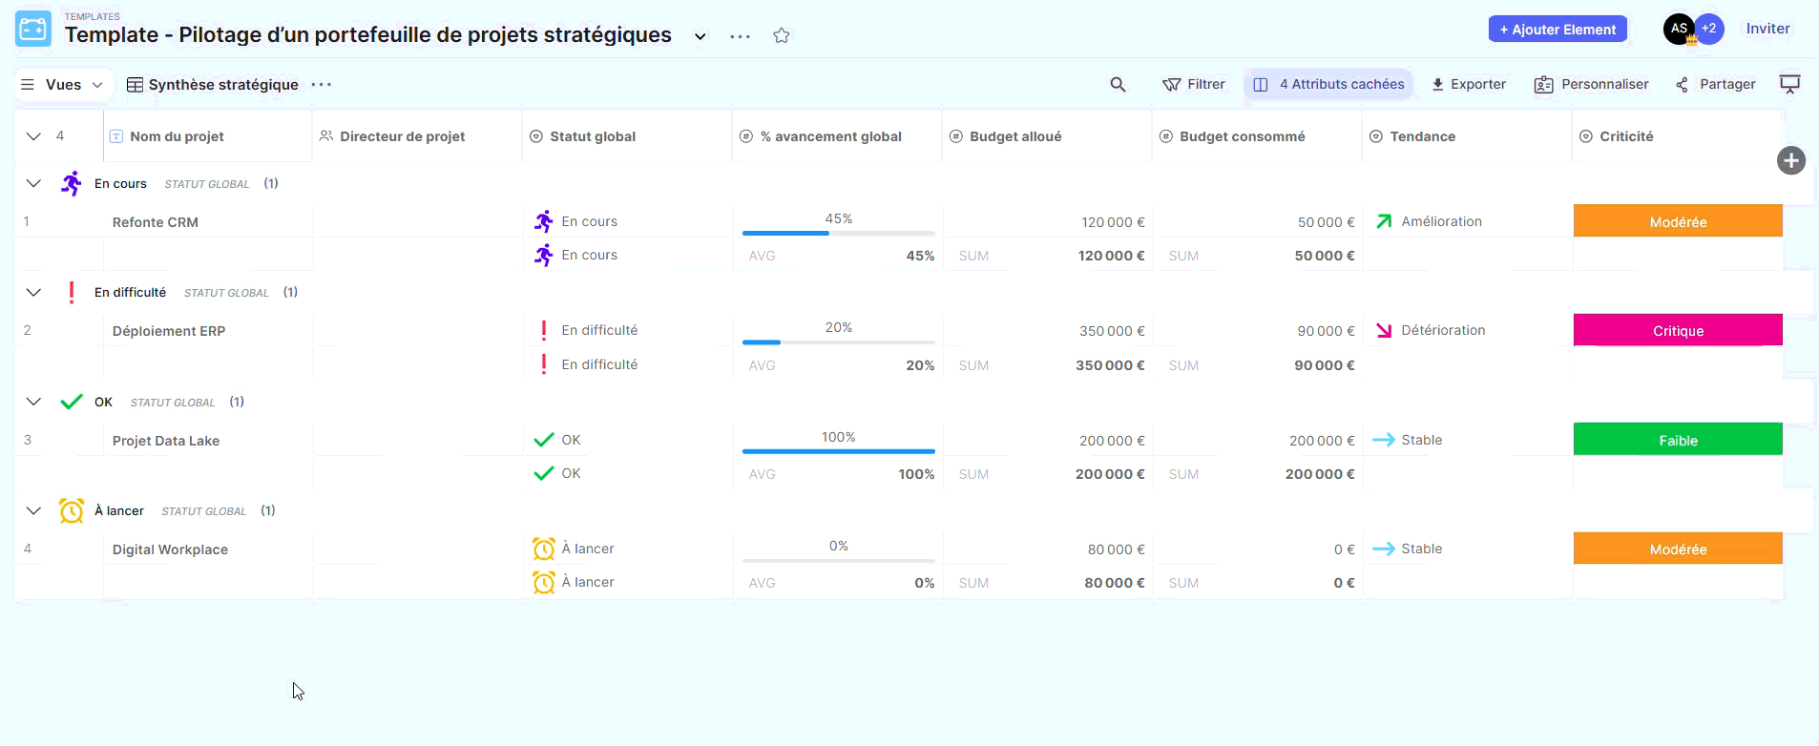Open the title dropdown chevron

700,36
